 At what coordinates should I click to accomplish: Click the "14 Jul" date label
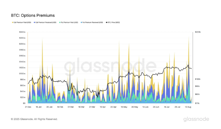pos(167,107)
